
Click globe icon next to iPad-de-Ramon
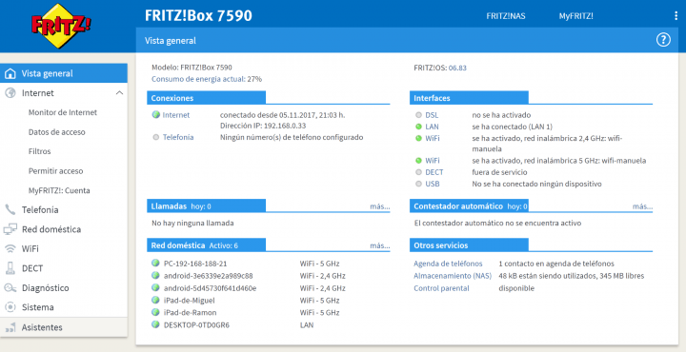tap(155, 312)
